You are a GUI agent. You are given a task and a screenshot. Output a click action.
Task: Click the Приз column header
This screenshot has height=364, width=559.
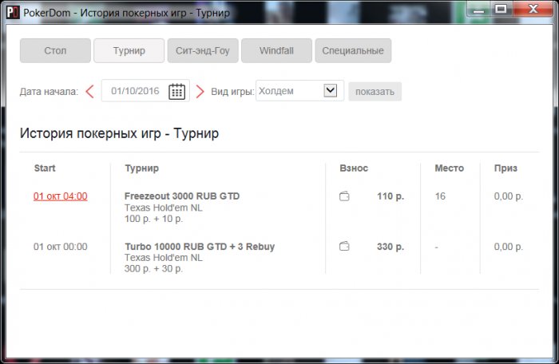[505, 168]
